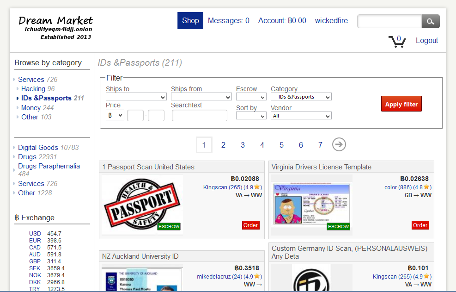Open the Other 1228 category
The width and height of the screenshot is (456, 292).
pos(35,193)
